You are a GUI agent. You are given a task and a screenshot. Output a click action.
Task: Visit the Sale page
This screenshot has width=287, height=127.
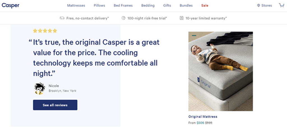205,6
